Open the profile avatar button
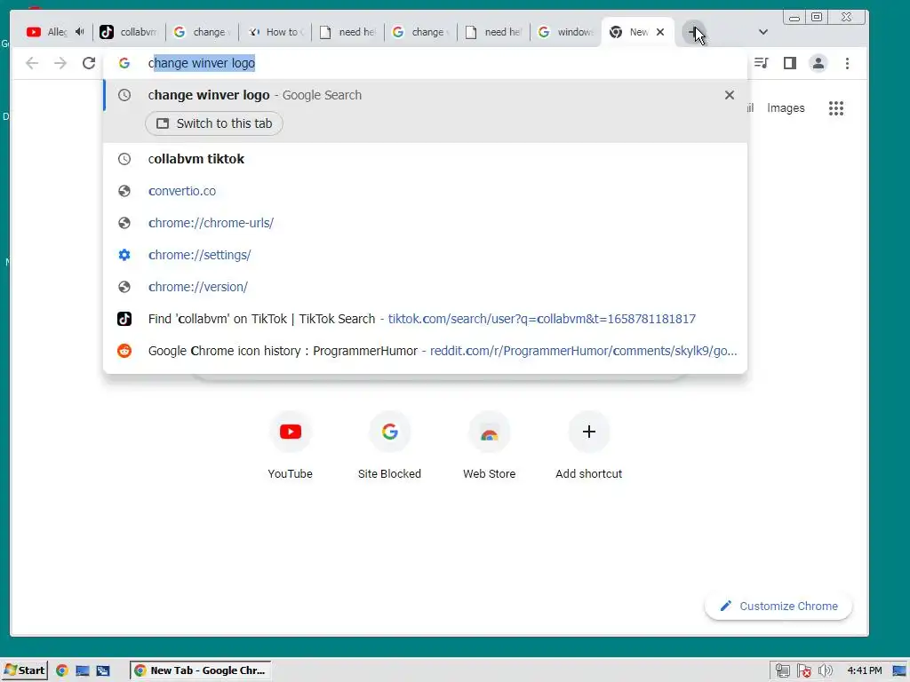 tap(818, 63)
